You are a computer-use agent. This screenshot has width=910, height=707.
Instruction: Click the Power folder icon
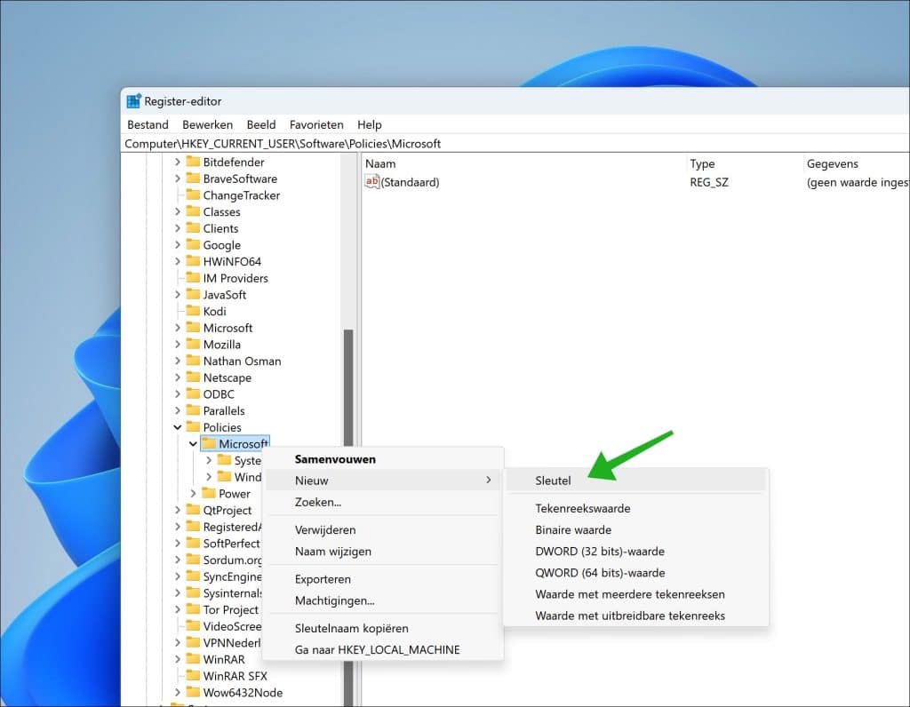pyautogui.click(x=208, y=493)
